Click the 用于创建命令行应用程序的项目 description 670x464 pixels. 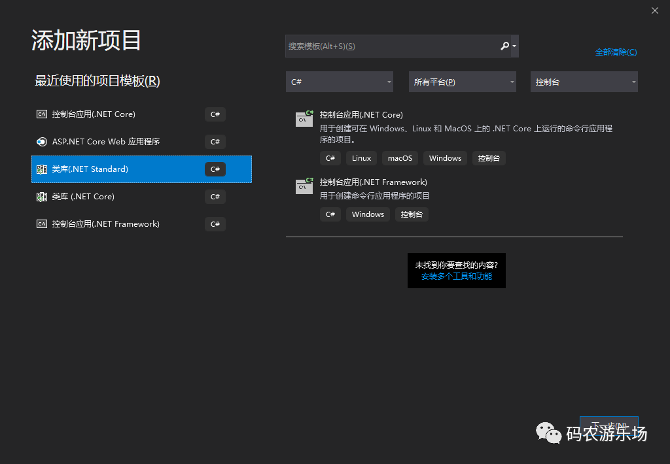(375, 196)
